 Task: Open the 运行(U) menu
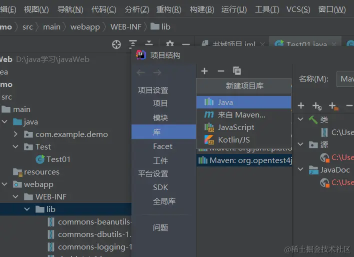coord(234,9)
